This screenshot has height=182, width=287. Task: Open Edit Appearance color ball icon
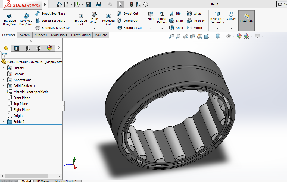point(239,36)
